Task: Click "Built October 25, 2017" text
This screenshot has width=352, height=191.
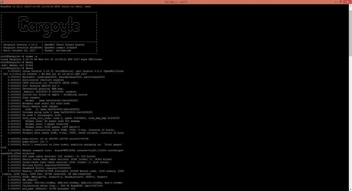Action: tap(20, 51)
